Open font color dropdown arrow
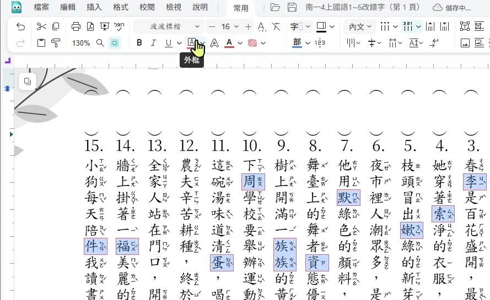The width and height of the screenshot is (490, 300). click(x=240, y=43)
